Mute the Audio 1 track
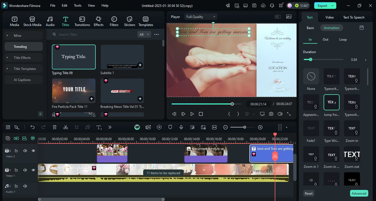This screenshot has height=201, width=376. 25,186
